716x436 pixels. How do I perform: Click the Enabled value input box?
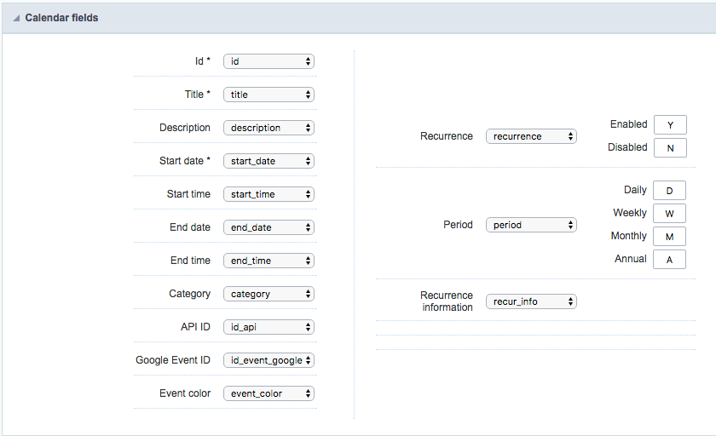(670, 125)
